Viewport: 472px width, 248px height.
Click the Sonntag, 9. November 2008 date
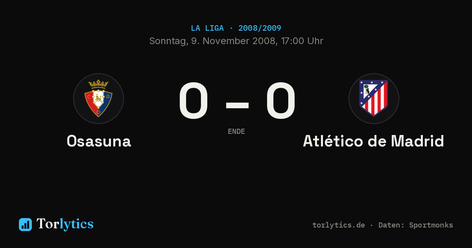[212, 41]
